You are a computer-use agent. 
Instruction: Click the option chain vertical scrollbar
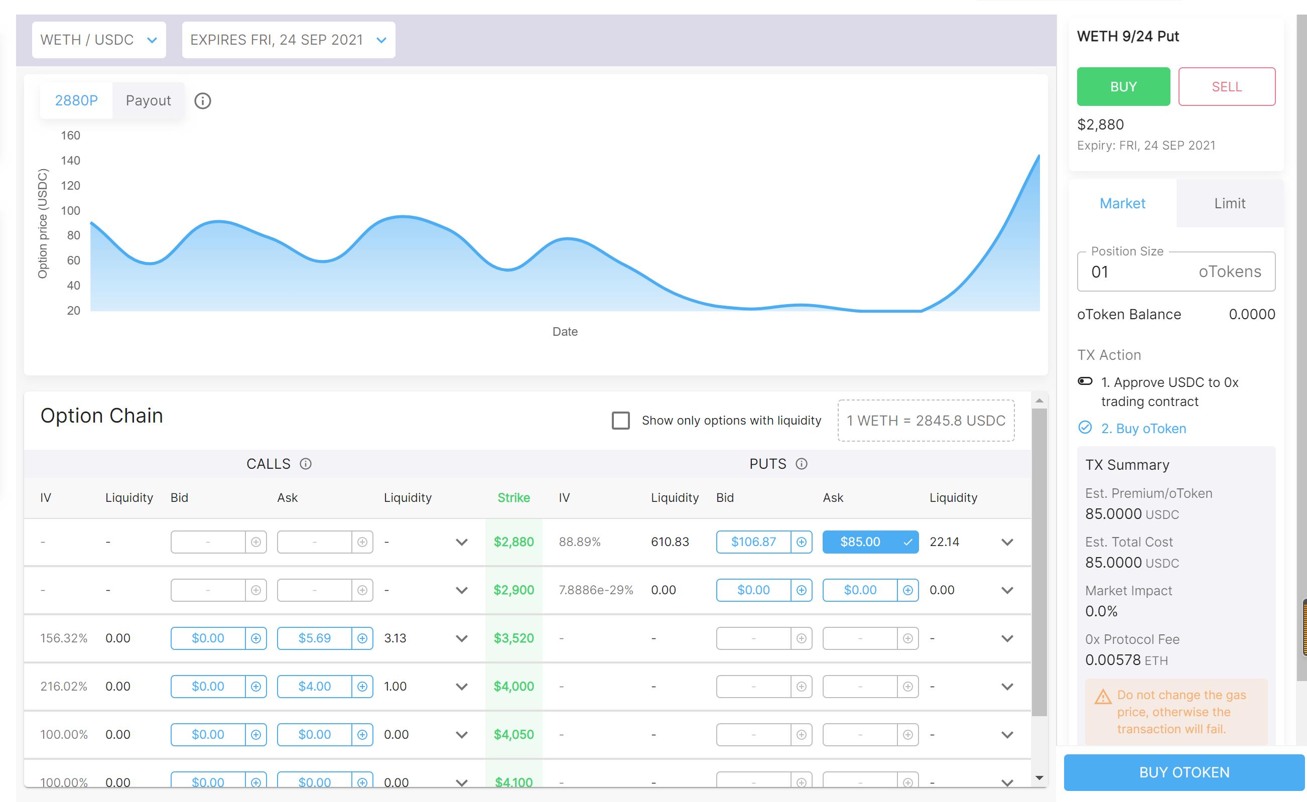tap(1039, 562)
